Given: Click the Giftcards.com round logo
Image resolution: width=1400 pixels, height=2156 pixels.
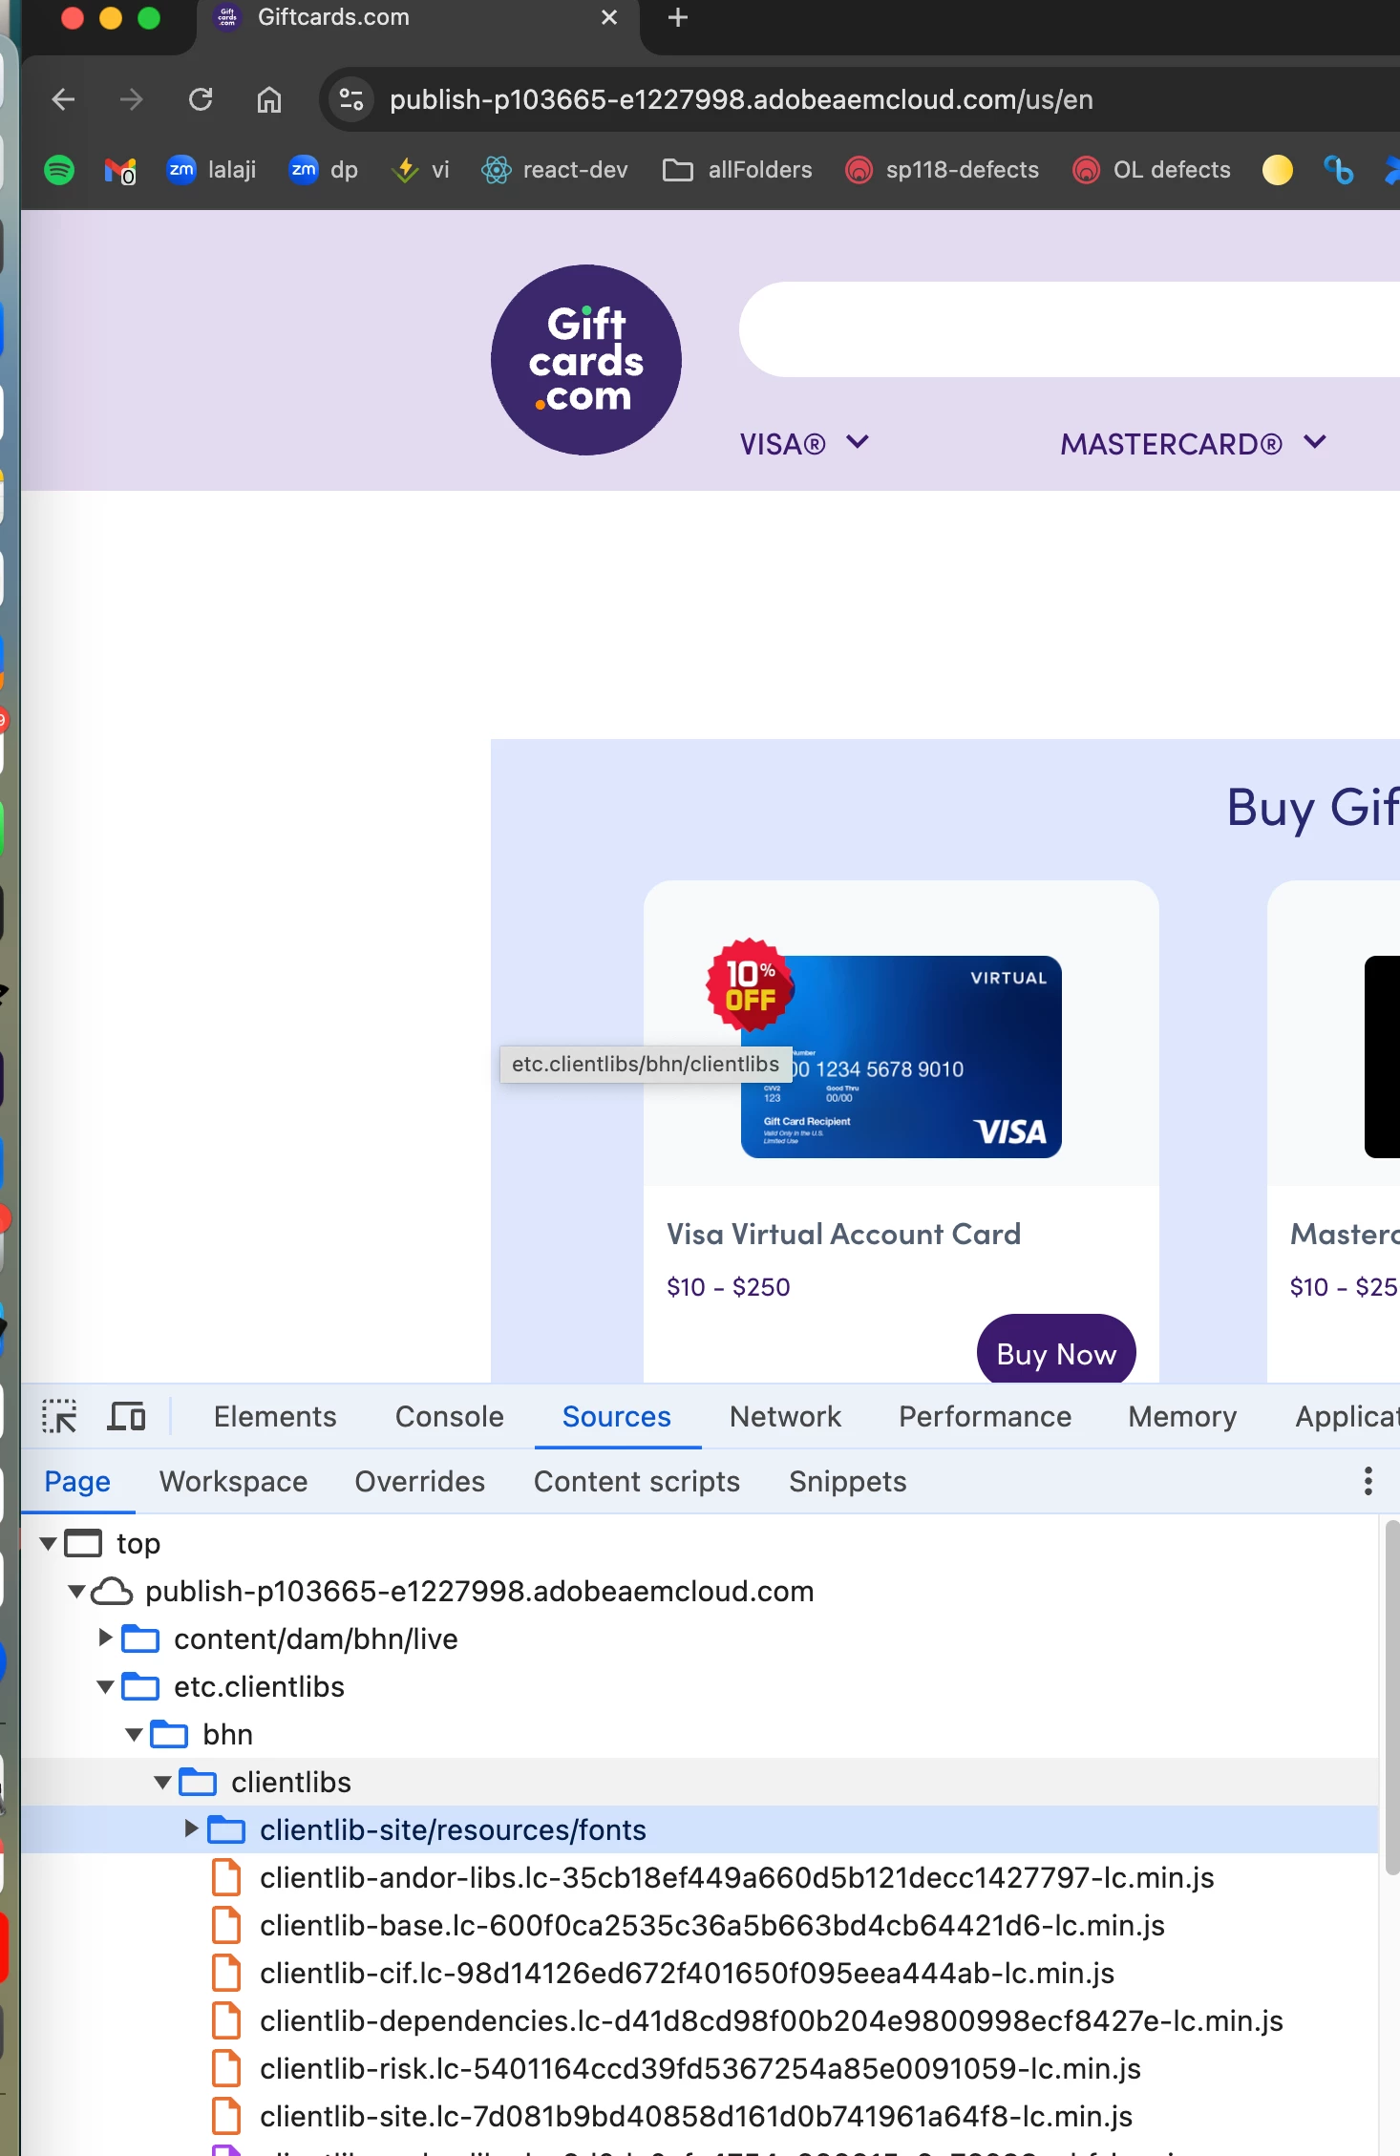Looking at the screenshot, I should point(586,360).
